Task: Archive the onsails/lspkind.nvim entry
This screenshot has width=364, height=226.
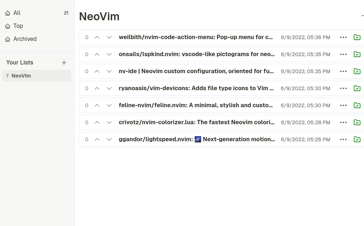Action: coord(357,54)
